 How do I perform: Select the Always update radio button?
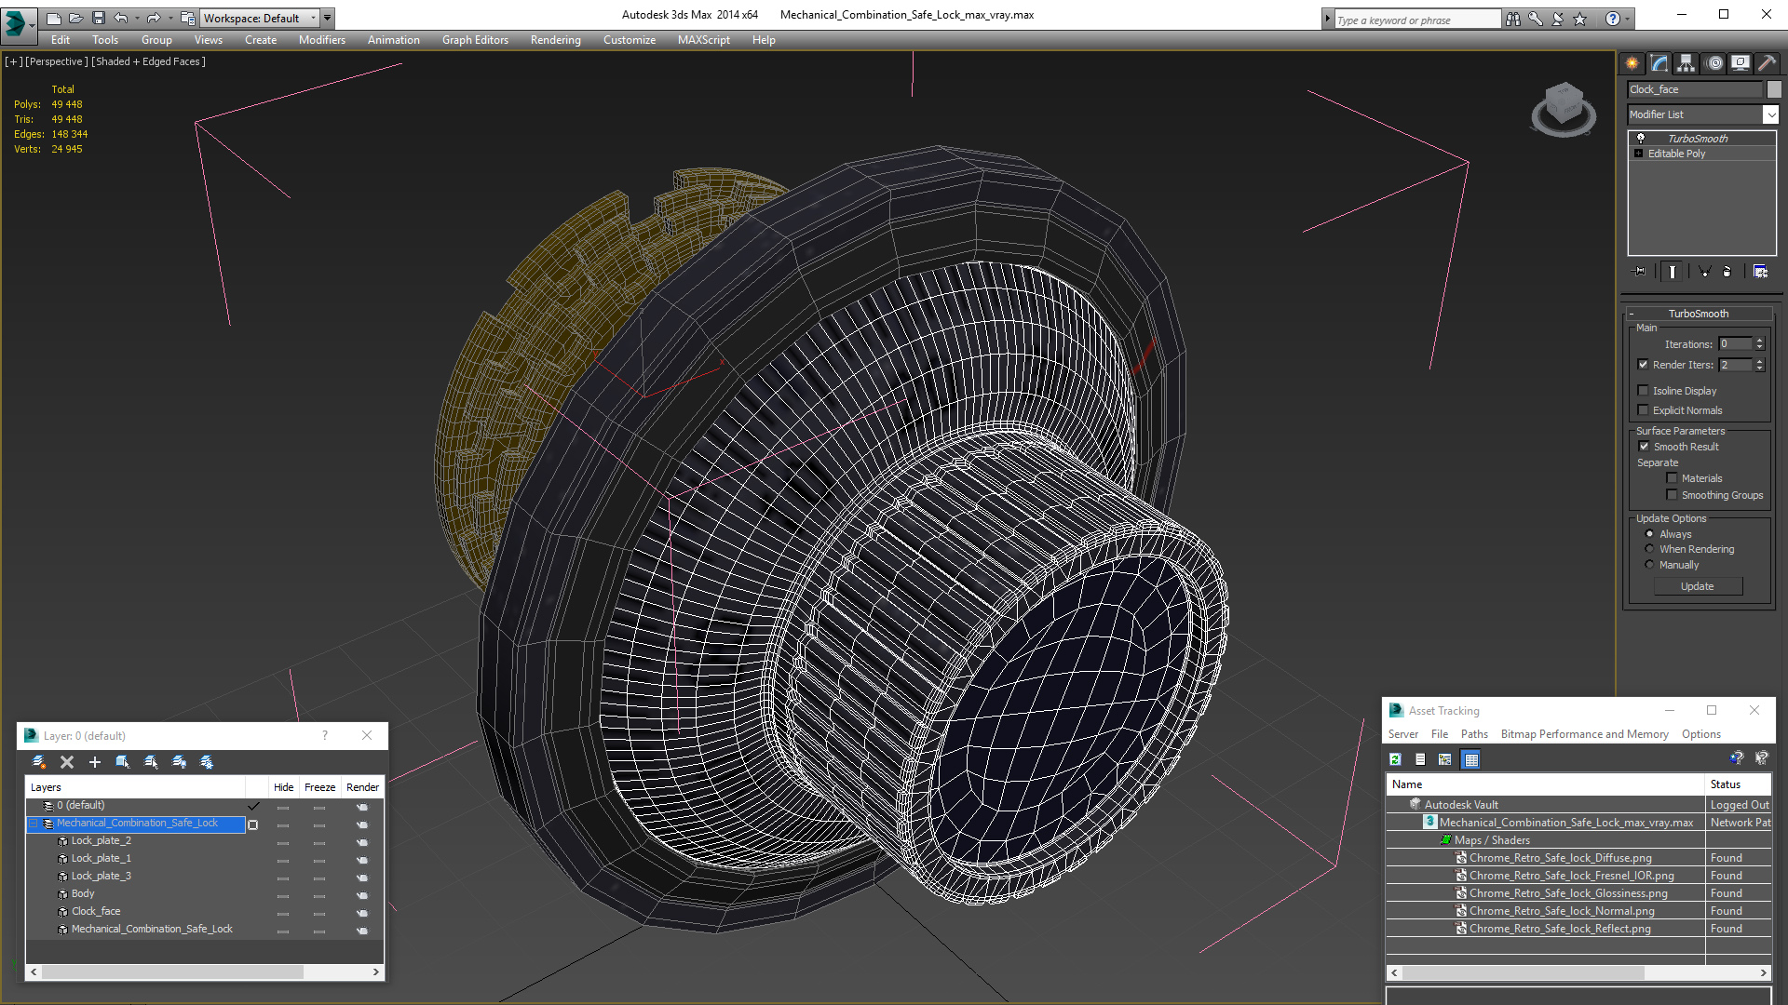click(1650, 534)
